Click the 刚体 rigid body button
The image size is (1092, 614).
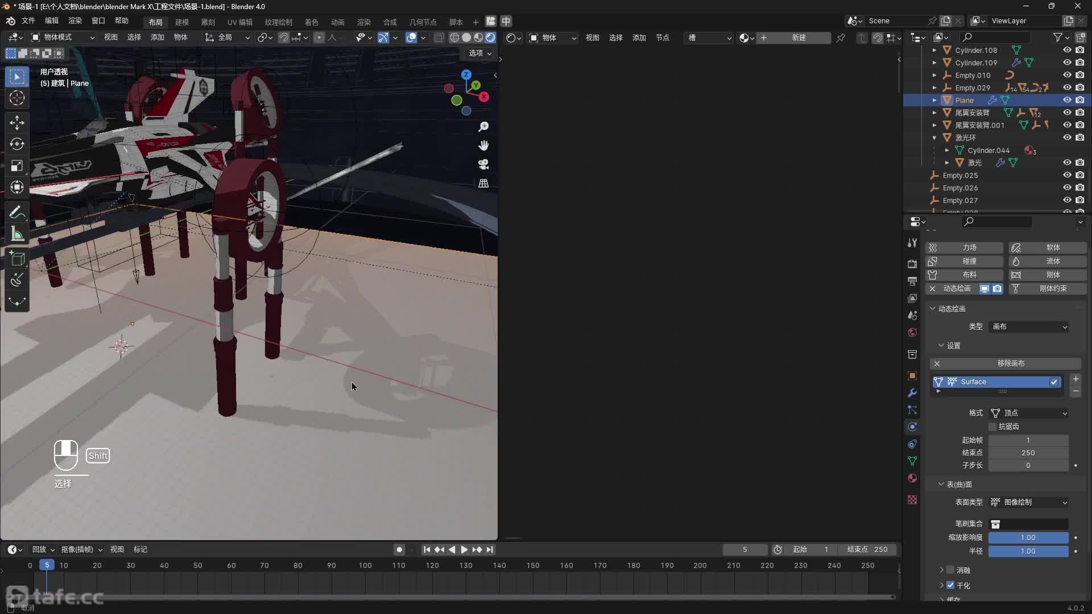tap(1048, 275)
